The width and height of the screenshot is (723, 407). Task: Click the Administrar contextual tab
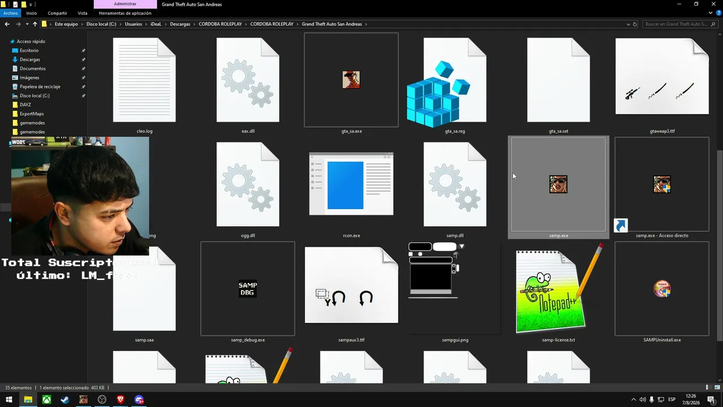coord(125,4)
